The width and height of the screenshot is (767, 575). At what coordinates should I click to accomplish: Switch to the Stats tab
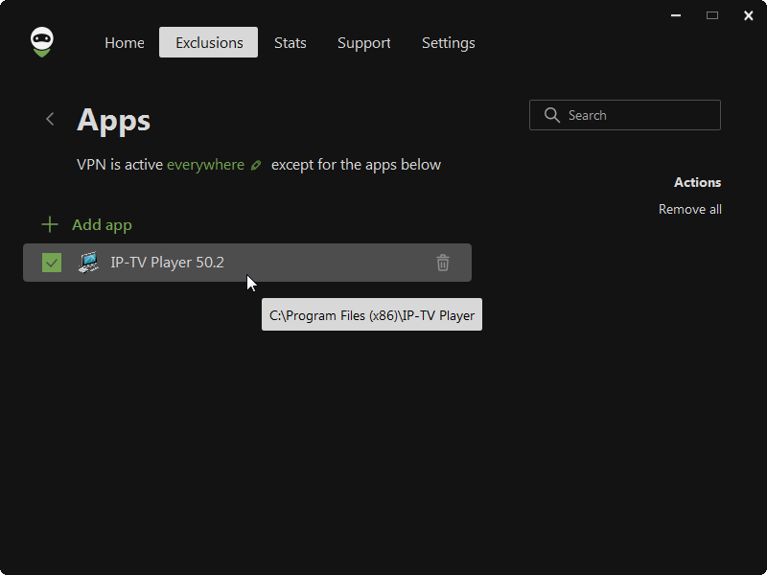tap(291, 42)
